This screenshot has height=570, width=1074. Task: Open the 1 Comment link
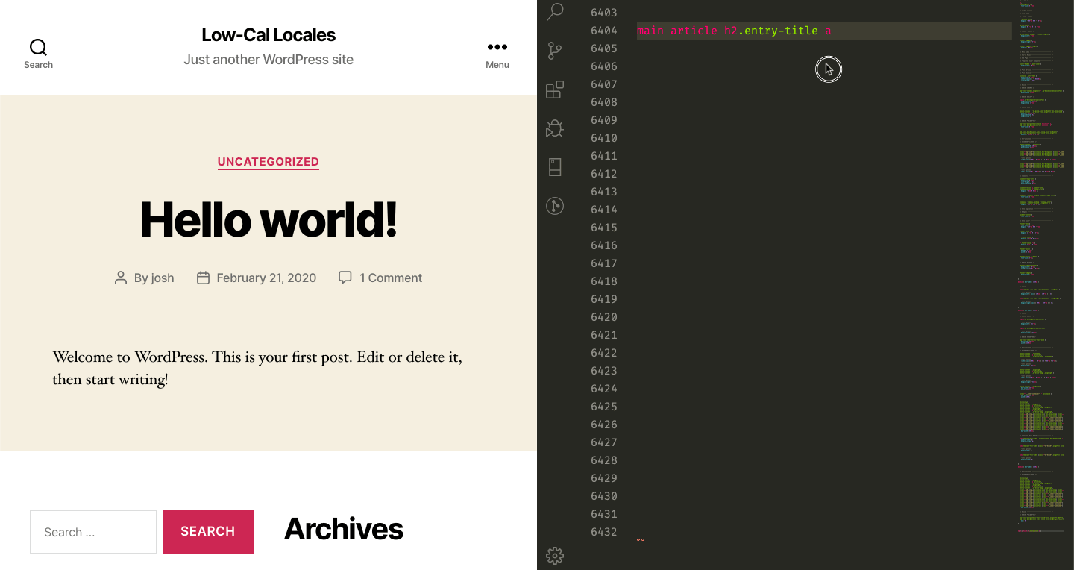point(391,278)
